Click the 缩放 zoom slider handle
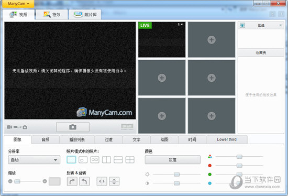The image size is (288, 196). click(17, 181)
